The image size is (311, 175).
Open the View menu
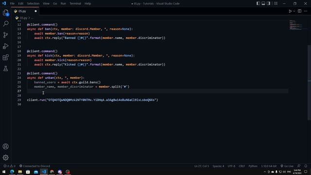click(46, 3)
